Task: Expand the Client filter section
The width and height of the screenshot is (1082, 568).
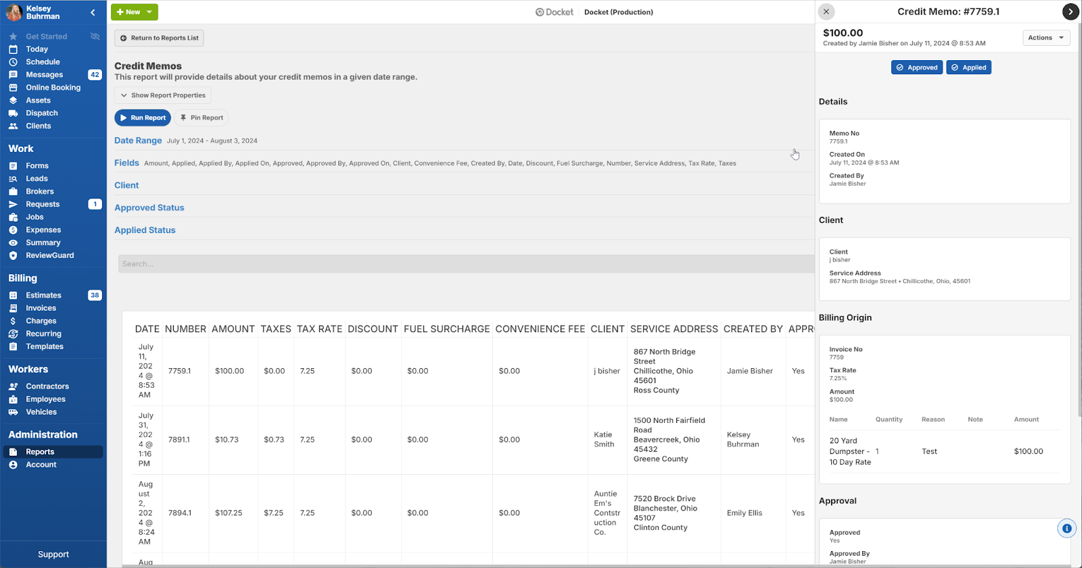Action: click(x=126, y=185)
